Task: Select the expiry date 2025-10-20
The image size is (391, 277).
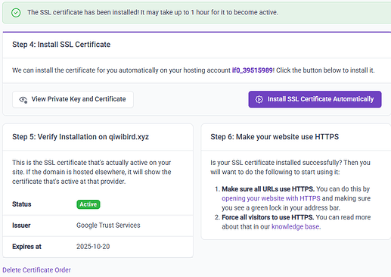Action: pos(93,247)
